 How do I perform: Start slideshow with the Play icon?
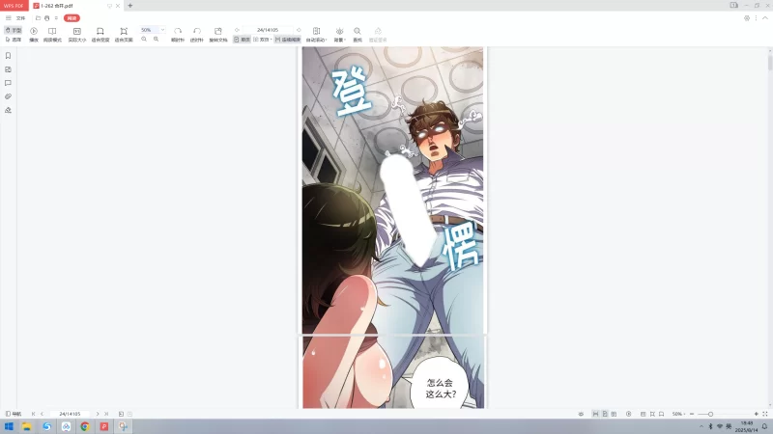coord(34,31)
